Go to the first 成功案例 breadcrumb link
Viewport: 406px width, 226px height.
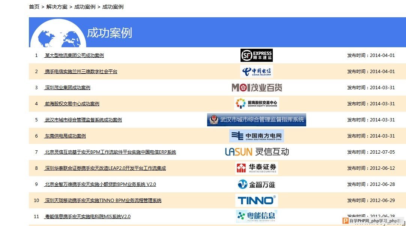85,7
